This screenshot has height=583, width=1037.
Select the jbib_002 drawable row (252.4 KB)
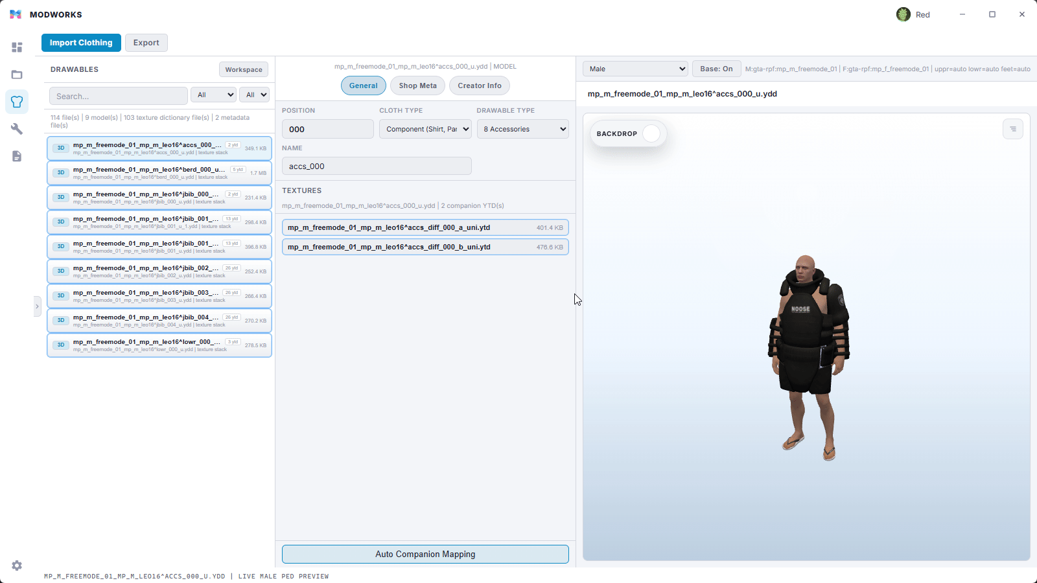click(159, 271)
